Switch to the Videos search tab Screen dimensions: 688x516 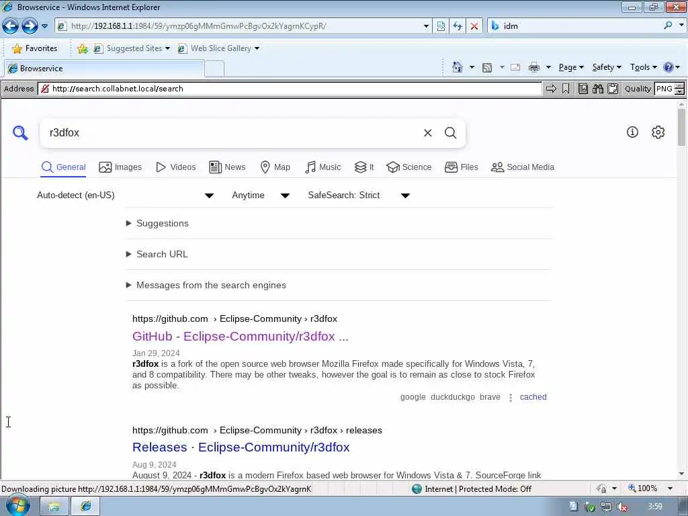tap(176, 167)
